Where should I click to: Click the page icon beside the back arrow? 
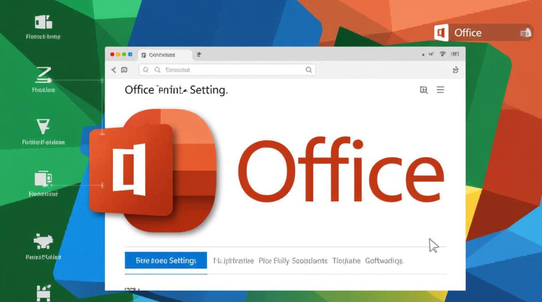(124, 70)
